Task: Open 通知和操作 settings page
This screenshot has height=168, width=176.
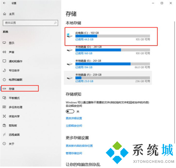Action: [15, 61]
